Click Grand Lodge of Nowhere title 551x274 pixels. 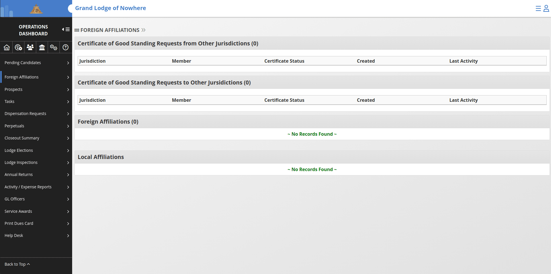111,8
